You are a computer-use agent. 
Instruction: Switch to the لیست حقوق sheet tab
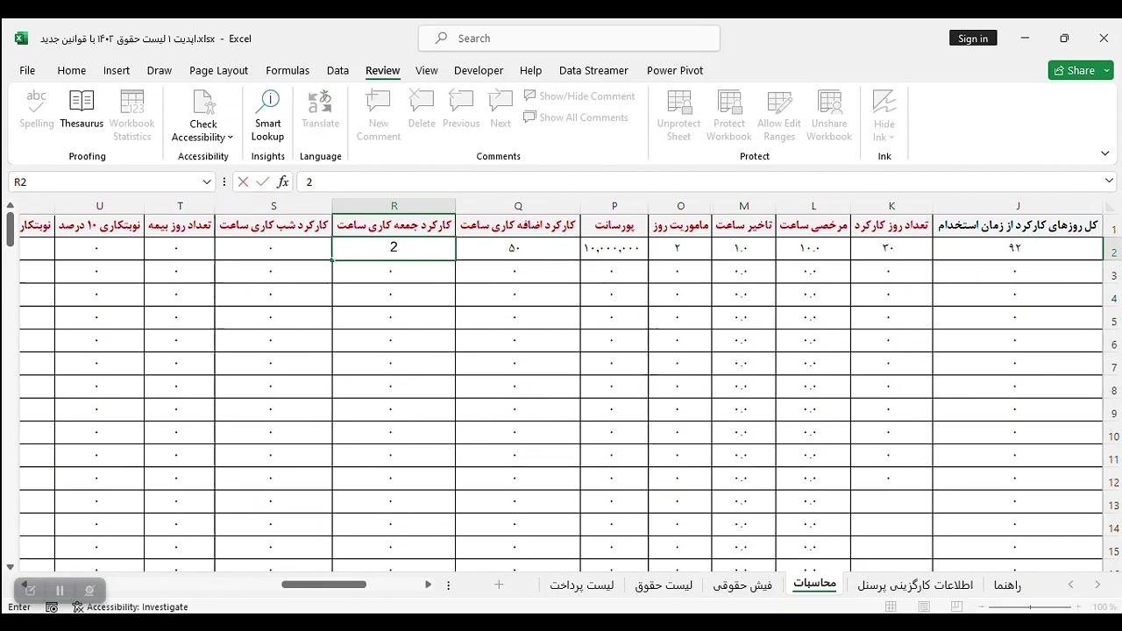coord(664,585)
